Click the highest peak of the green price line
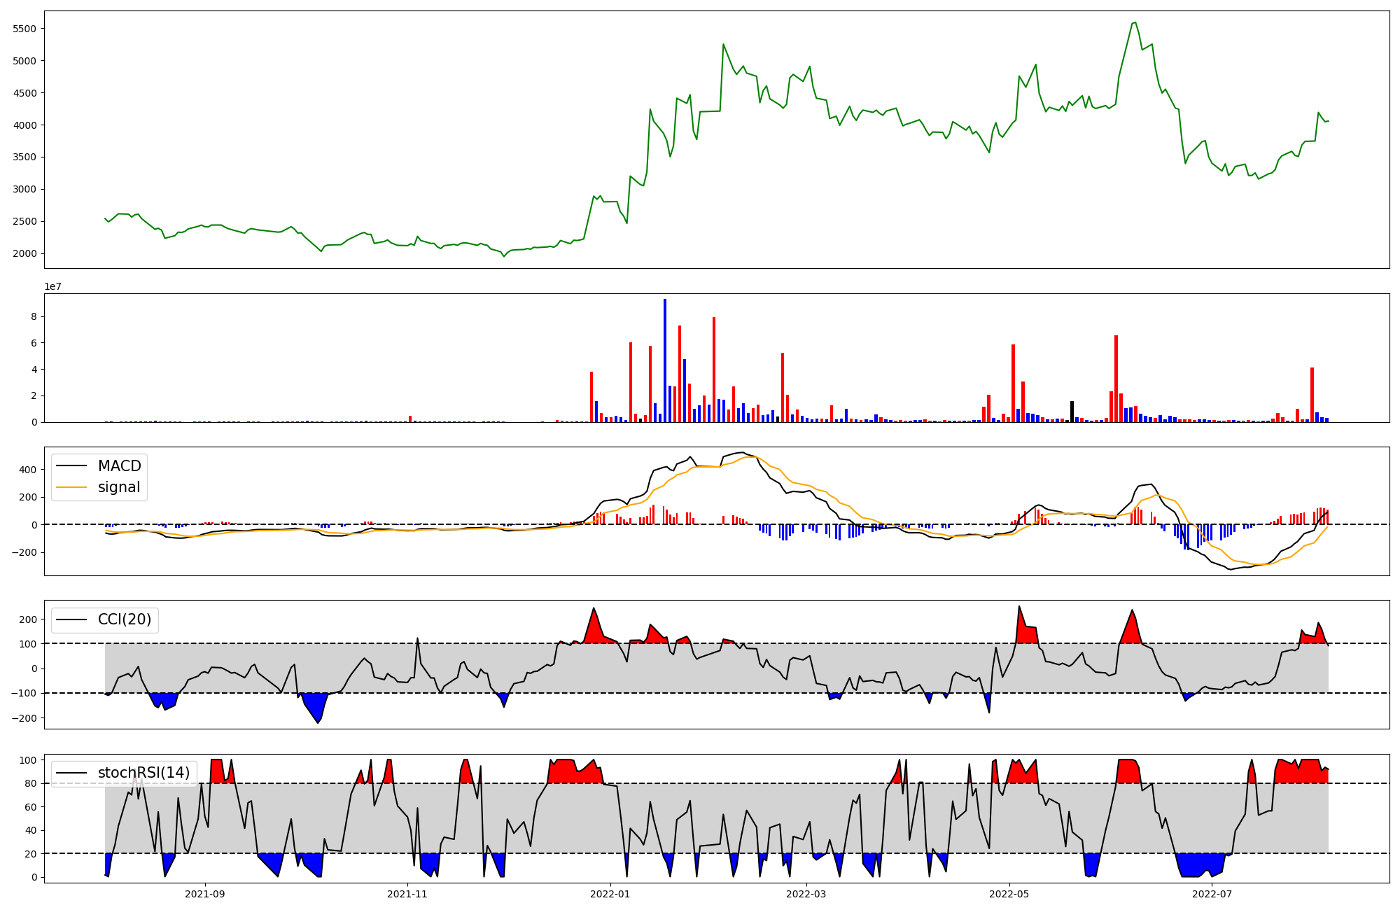 pyautogui.click(x=1135, y=22)
